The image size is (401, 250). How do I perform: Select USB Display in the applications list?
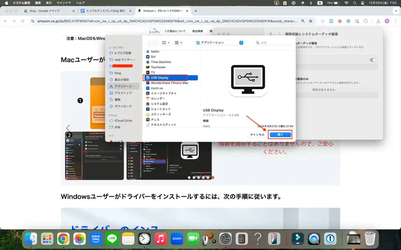point(170,78)
